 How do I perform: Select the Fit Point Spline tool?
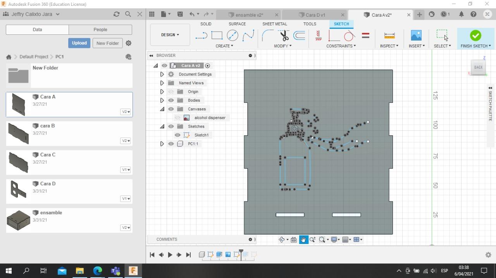click(248, 36)
